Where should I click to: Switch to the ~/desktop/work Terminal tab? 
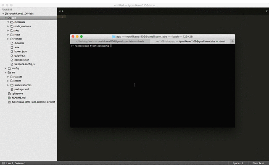(110, 41)
